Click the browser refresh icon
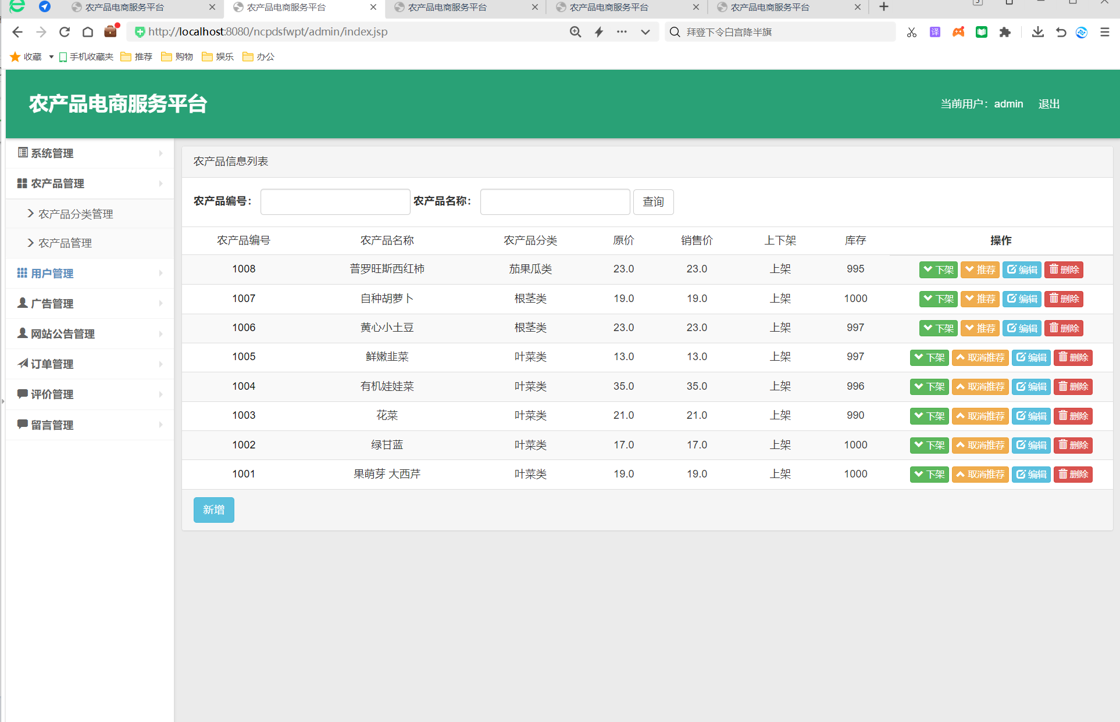The image size is (1120, 722). 65,32
